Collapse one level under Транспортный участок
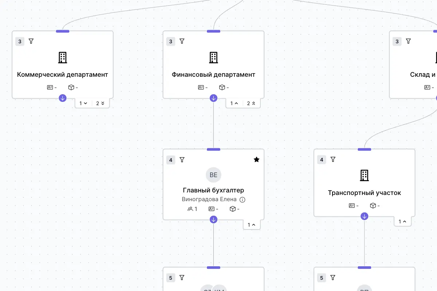 click(x=402, y=222)
